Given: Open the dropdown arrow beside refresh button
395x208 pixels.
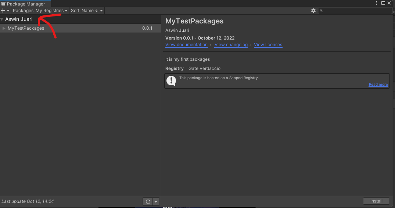Looking at the screenshot, I should [156, 201].
